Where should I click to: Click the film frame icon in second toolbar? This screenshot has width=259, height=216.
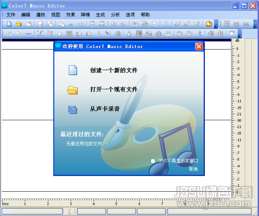tap(139, 34)
